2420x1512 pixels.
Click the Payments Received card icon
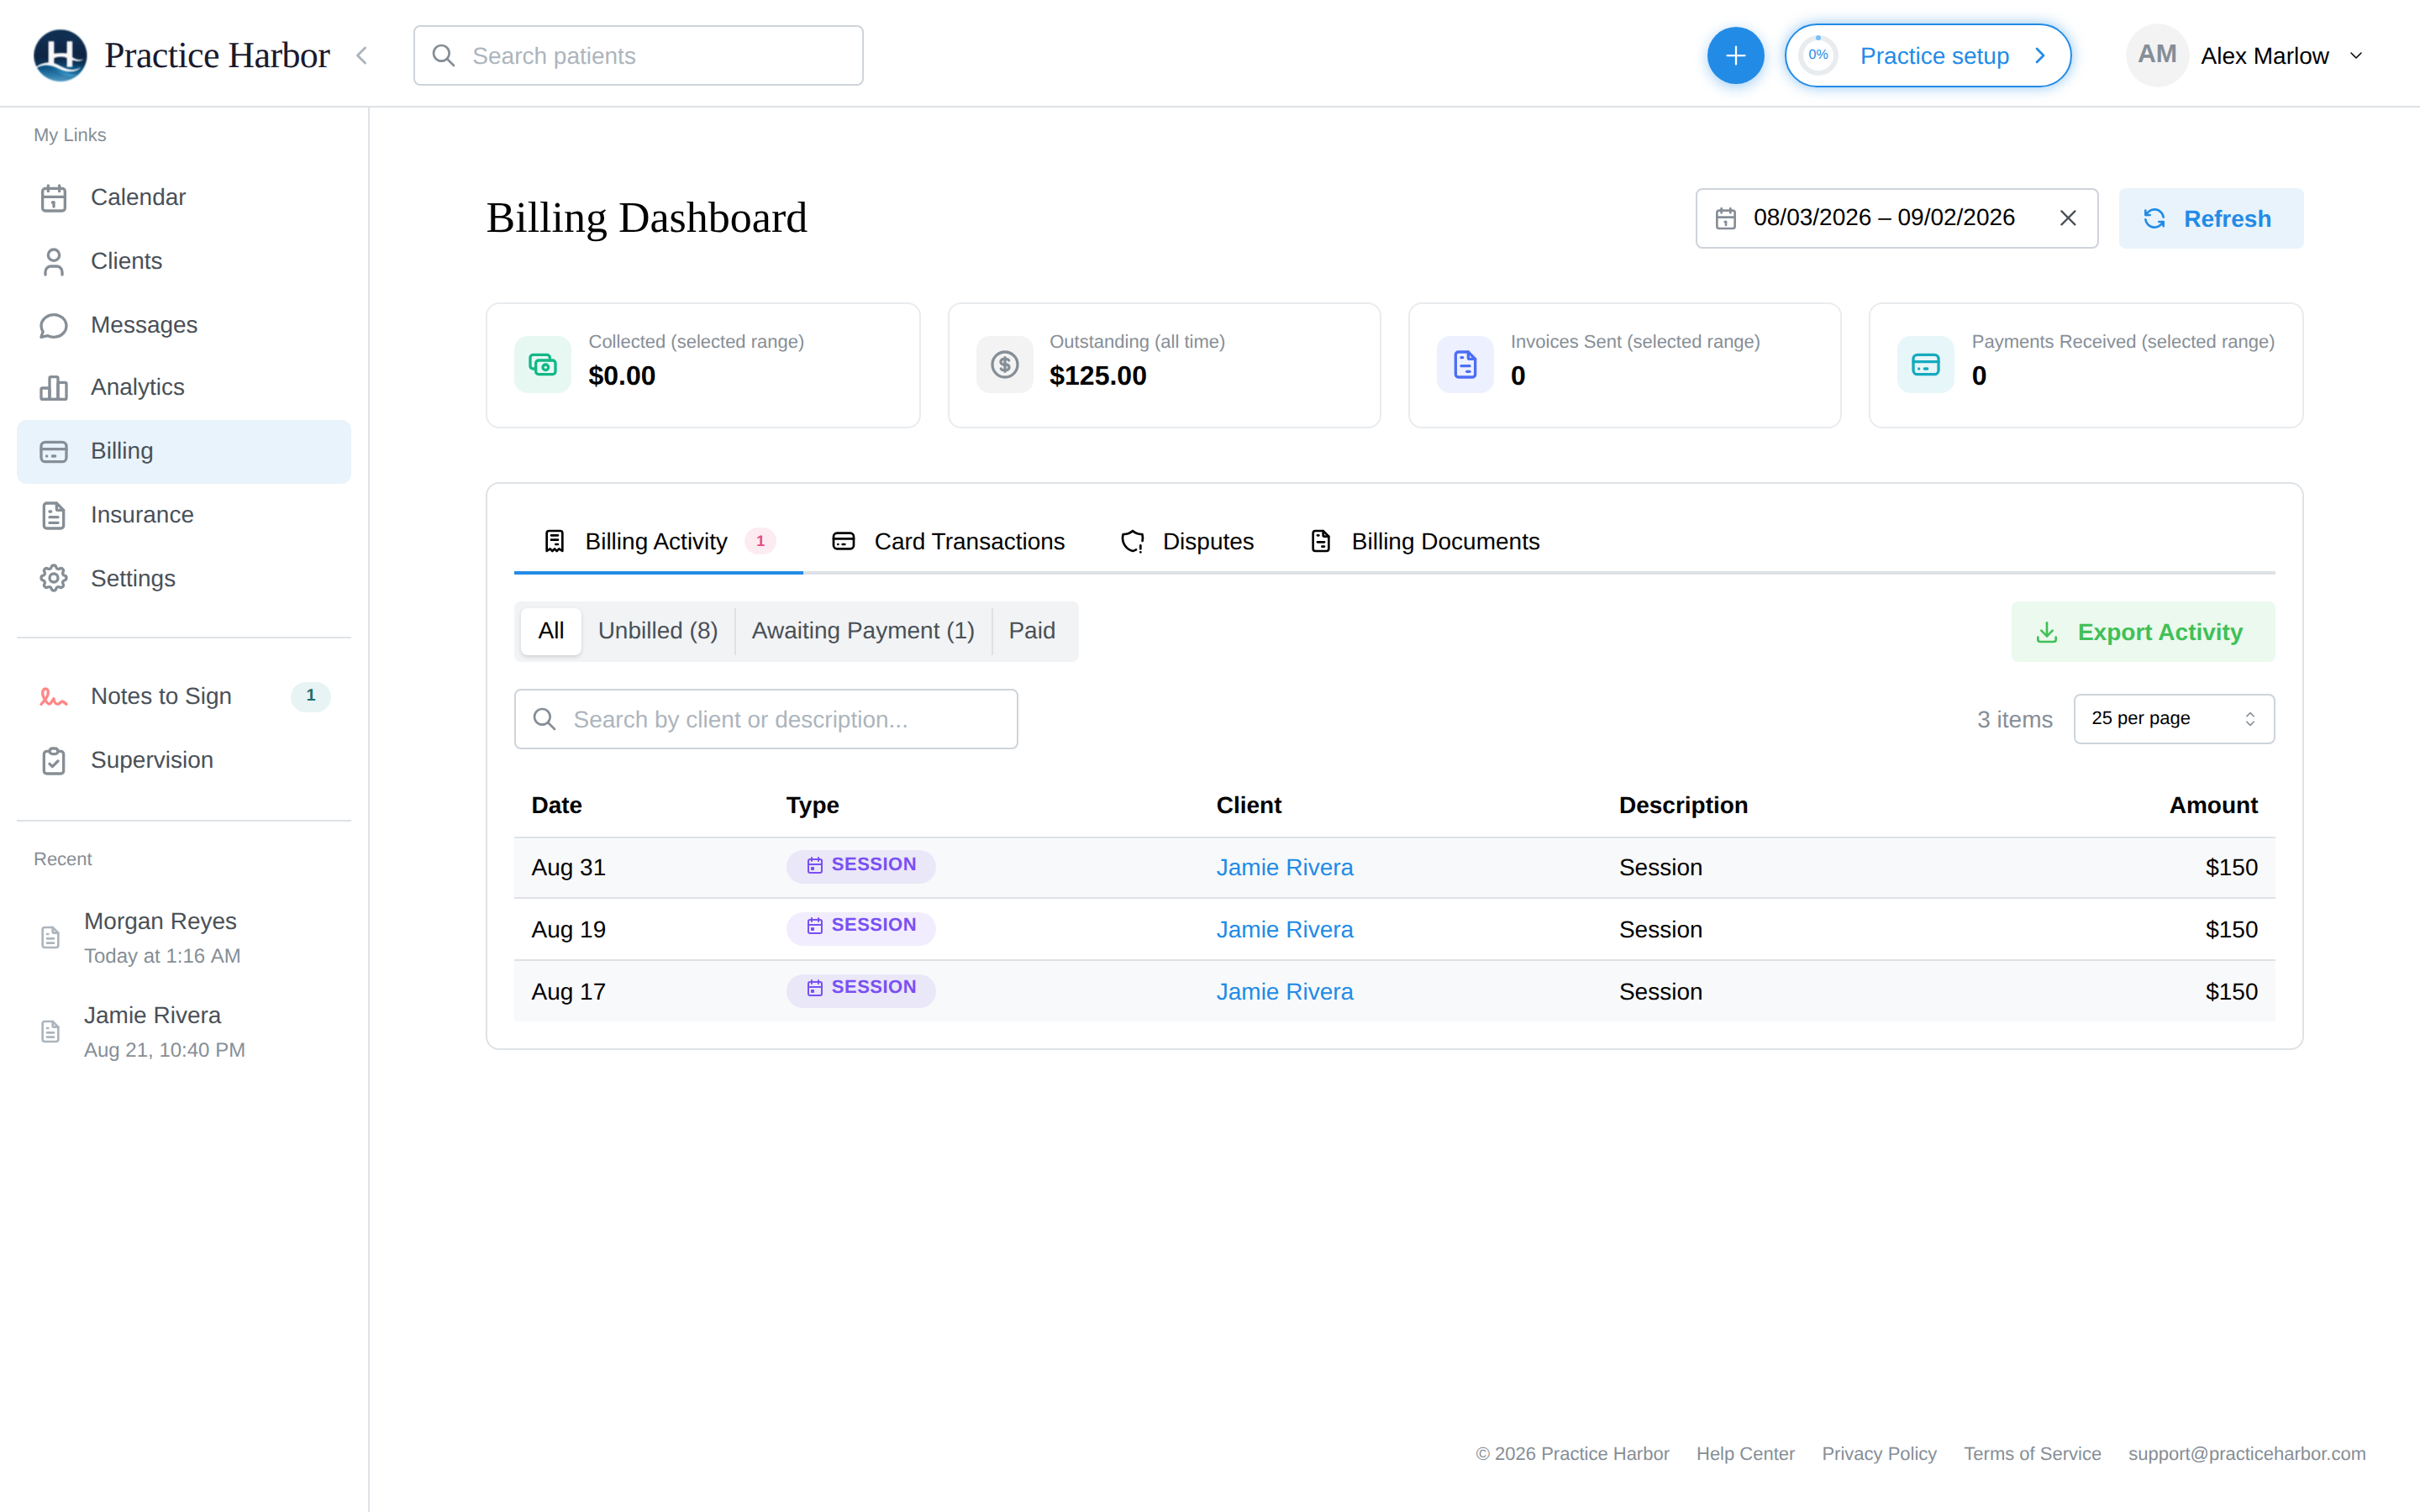[x=1925, y=365]
